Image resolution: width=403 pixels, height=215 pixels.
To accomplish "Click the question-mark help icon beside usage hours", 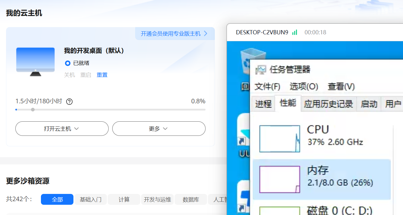I will click(x=69, y=101).
